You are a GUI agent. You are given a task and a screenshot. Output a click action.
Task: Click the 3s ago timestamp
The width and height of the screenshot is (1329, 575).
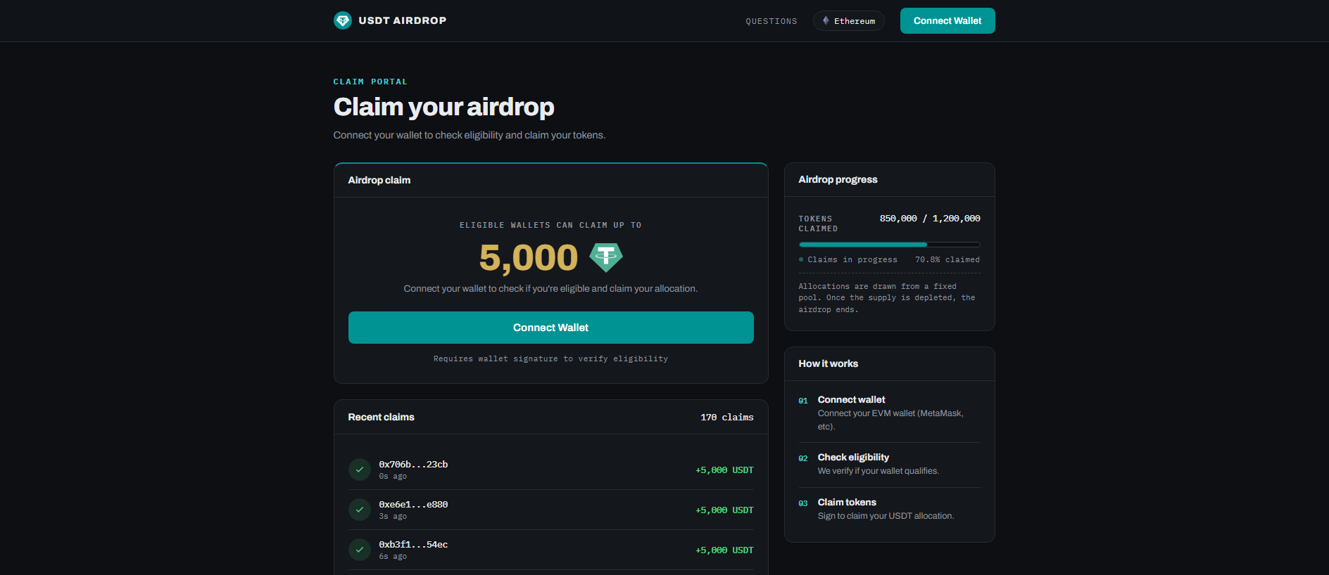point(393,517)
